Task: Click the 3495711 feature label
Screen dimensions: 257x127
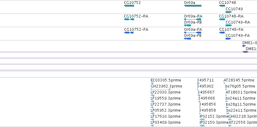Action: (x=205, y=80)
